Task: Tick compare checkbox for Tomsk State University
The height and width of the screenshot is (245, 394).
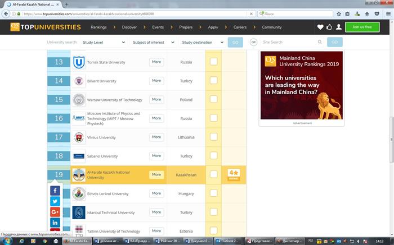Action: pos(213,62)
